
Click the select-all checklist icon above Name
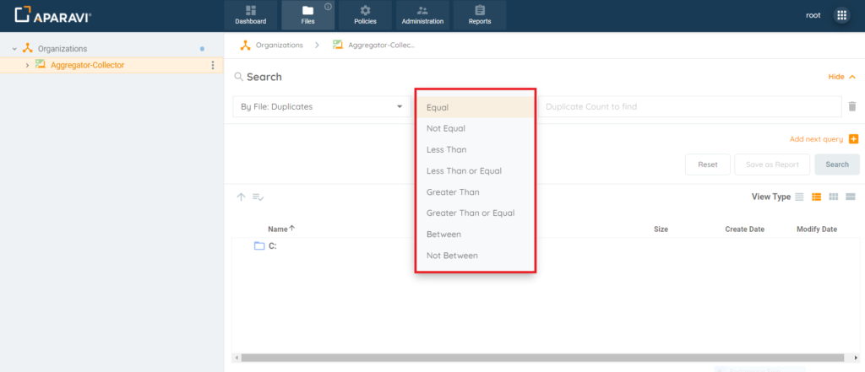pos(258,197)
